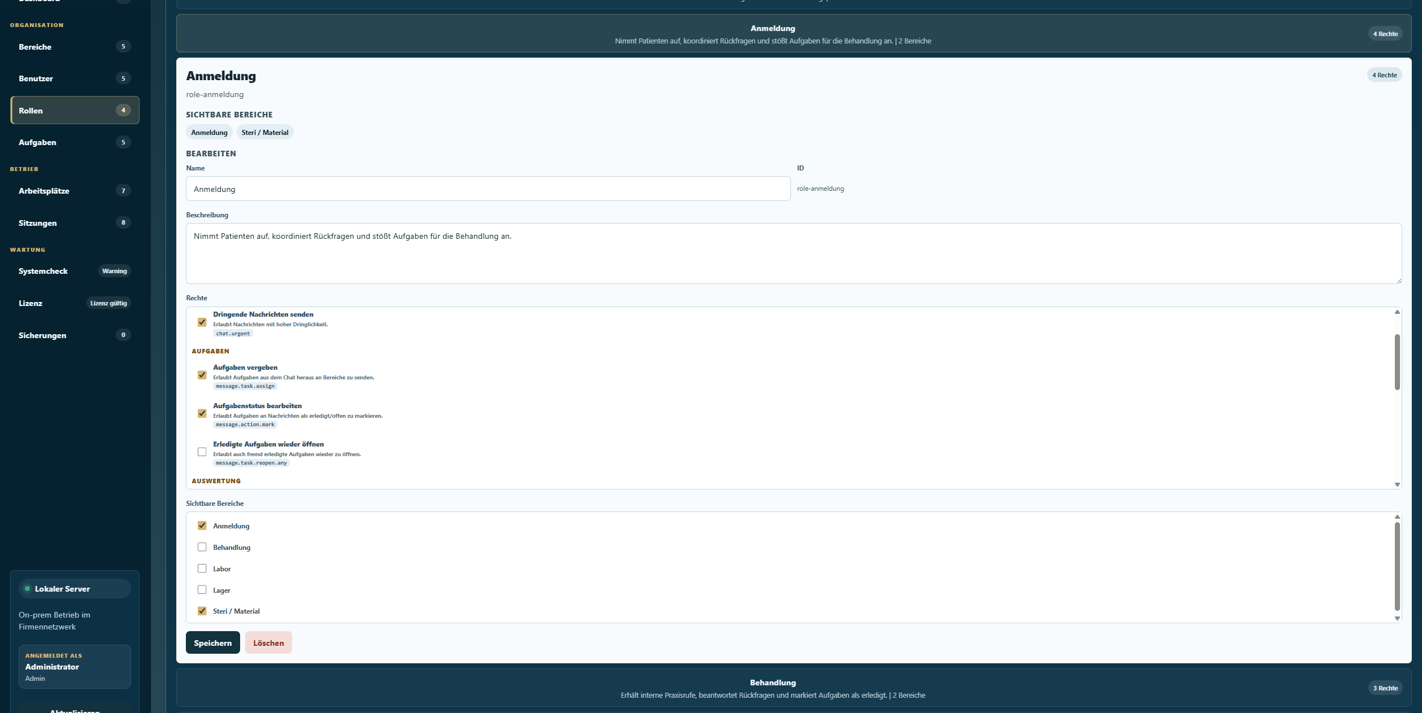Viewport: 1422px width, 713px height.
Task: Toggle Aufgabenstatus bearbeiten checkbox
Action: pos(202,414)
